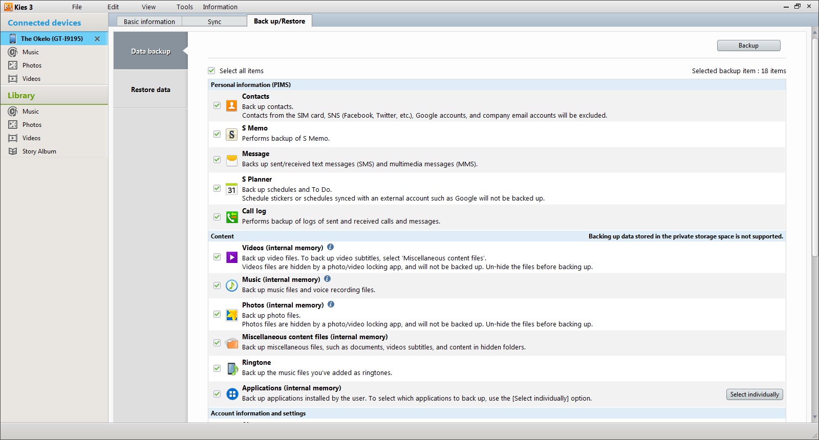Open Videos icon under Connected devices
The image size is (819, 440).
(x=13, y=79)
